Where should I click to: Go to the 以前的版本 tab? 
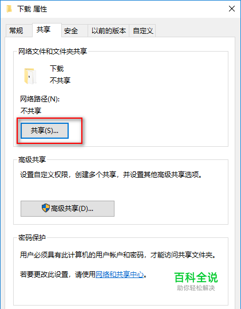108,31
